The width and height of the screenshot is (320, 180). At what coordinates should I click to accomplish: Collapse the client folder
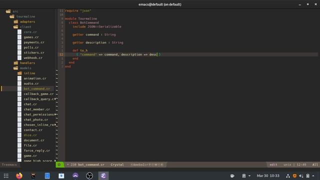point(16,26)
